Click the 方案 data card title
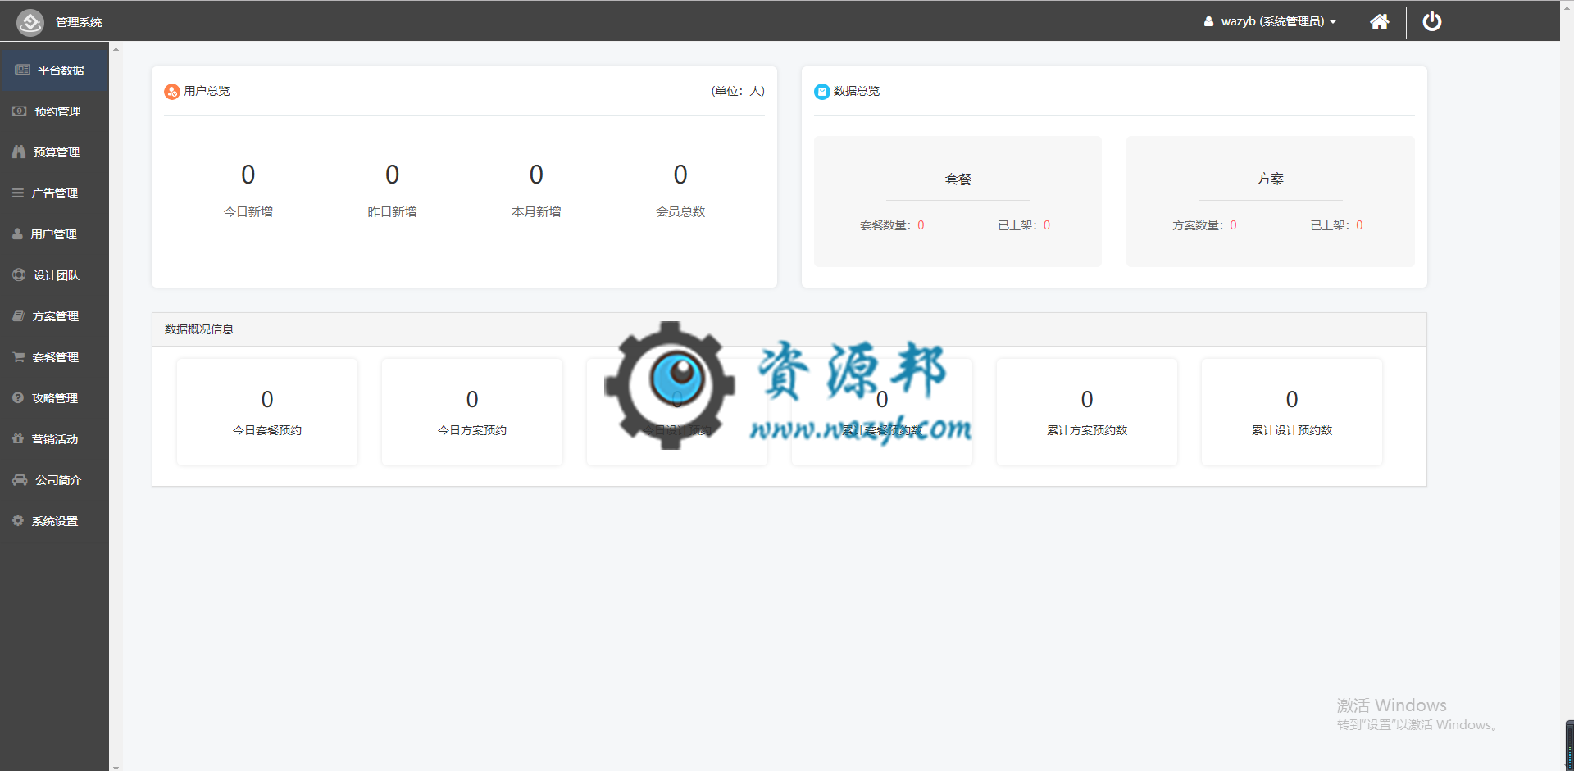 pyautogui.click(x=1271, y=179)
